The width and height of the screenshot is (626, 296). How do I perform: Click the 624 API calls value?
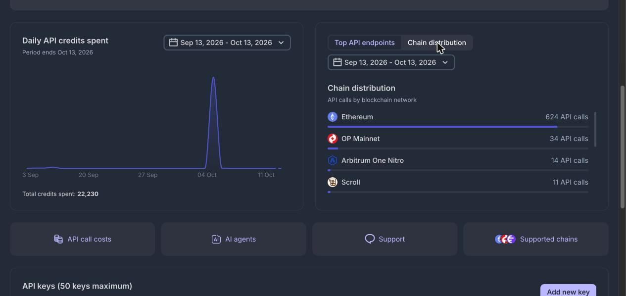567,117
